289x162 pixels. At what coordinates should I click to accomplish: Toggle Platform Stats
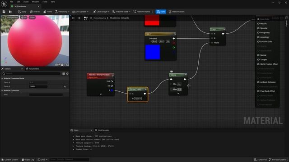pyautogui.click(x=177, y=12)
